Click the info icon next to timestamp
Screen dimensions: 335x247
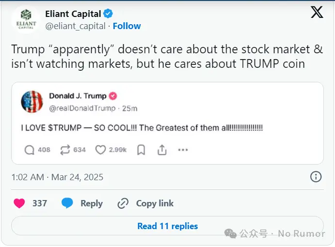click(x=316, y=177)
